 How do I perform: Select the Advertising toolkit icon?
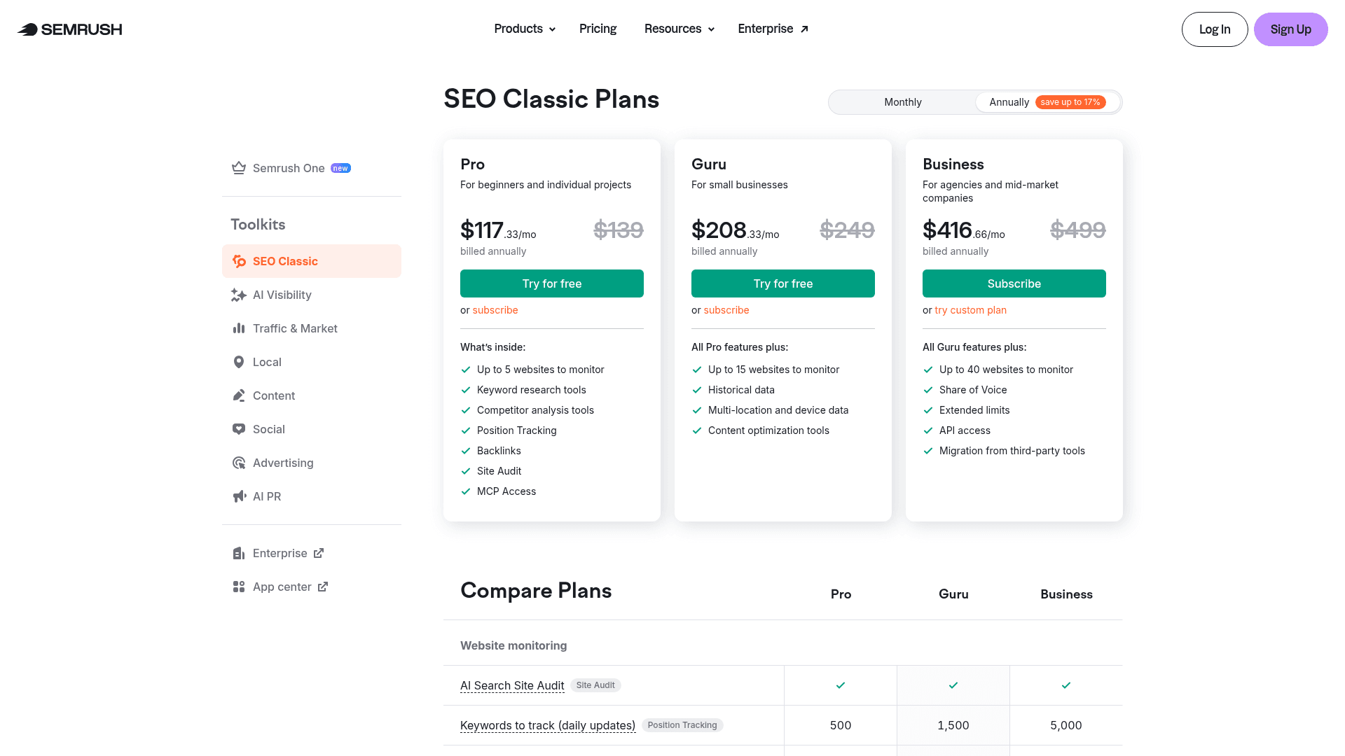pyautogui.click(x=239, y=463)
